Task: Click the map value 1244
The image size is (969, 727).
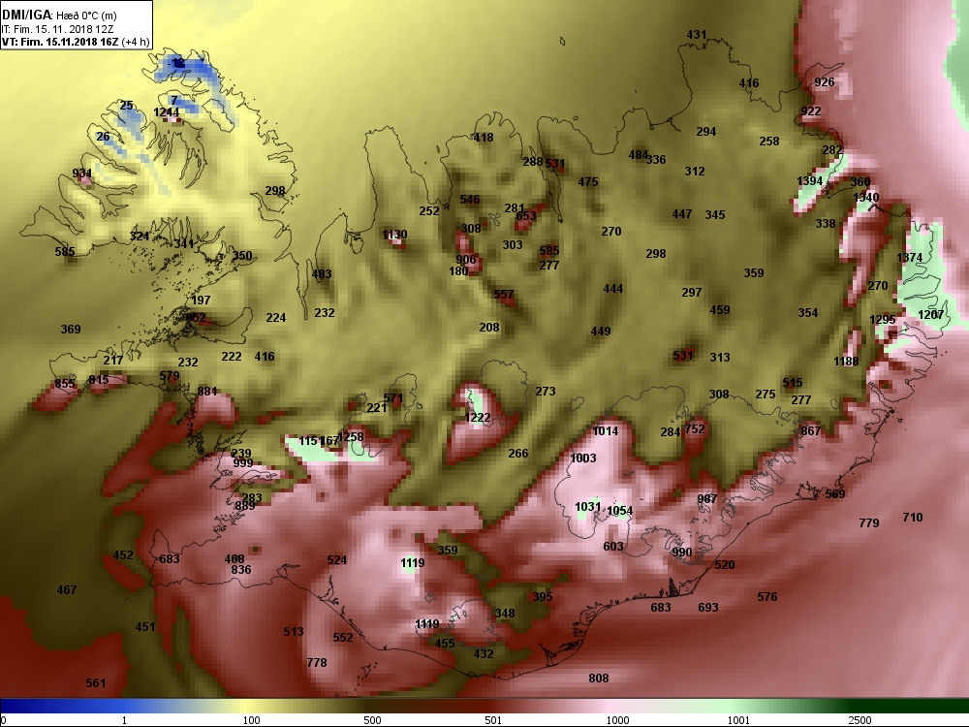Action: [x=167, y=112]
